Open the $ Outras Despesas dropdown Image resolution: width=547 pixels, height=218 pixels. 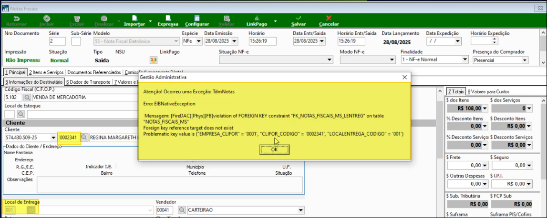[x=485, y=184]
